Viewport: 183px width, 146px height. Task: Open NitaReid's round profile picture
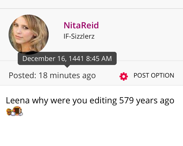[x=29, y=35]
